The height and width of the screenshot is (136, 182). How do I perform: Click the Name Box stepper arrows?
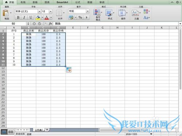point(28,24)
